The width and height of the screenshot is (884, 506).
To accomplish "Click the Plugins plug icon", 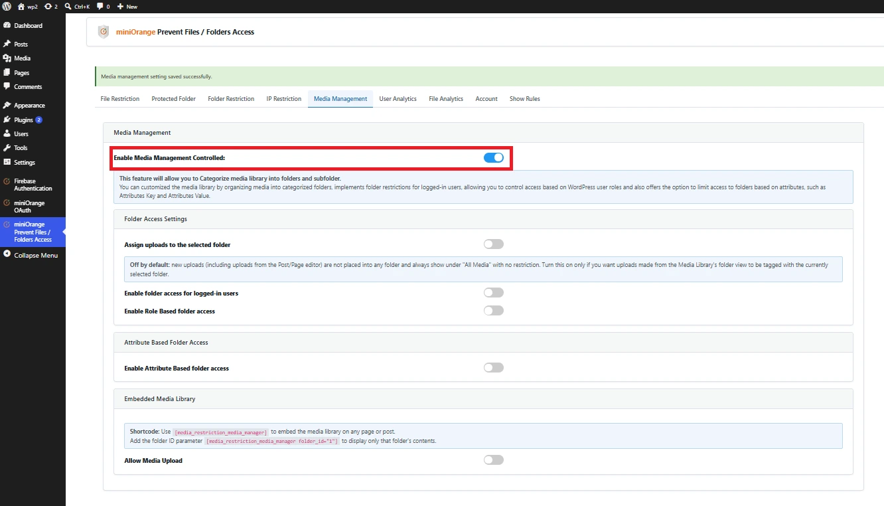I will coord(7,120).
